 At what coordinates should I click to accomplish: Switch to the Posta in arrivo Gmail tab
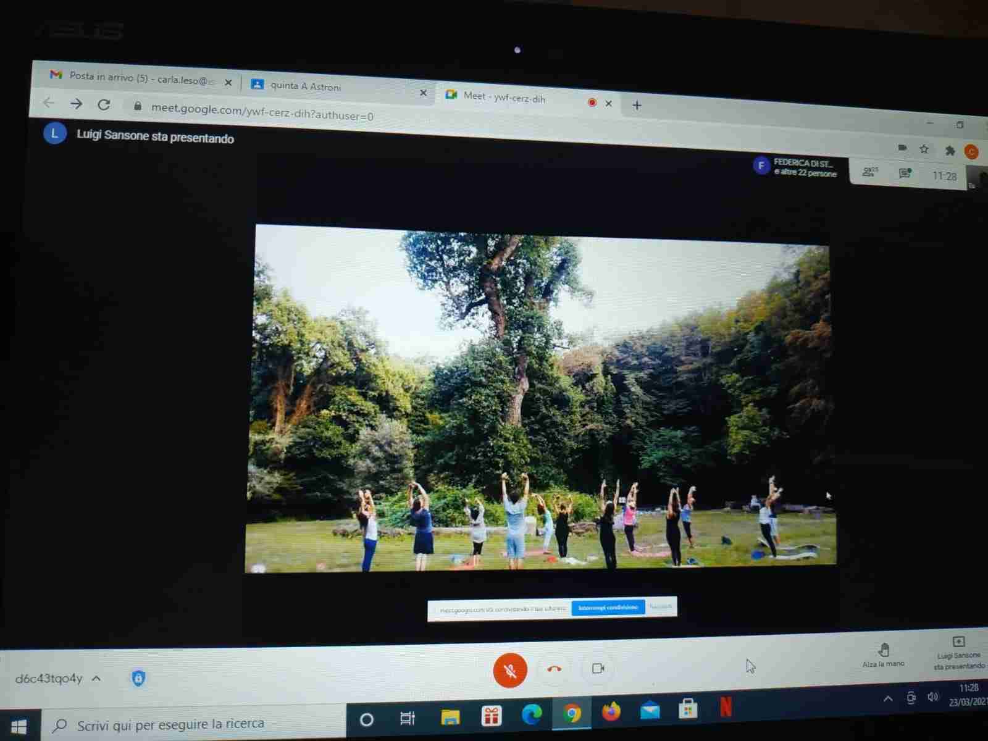click(x=137, y=78)
